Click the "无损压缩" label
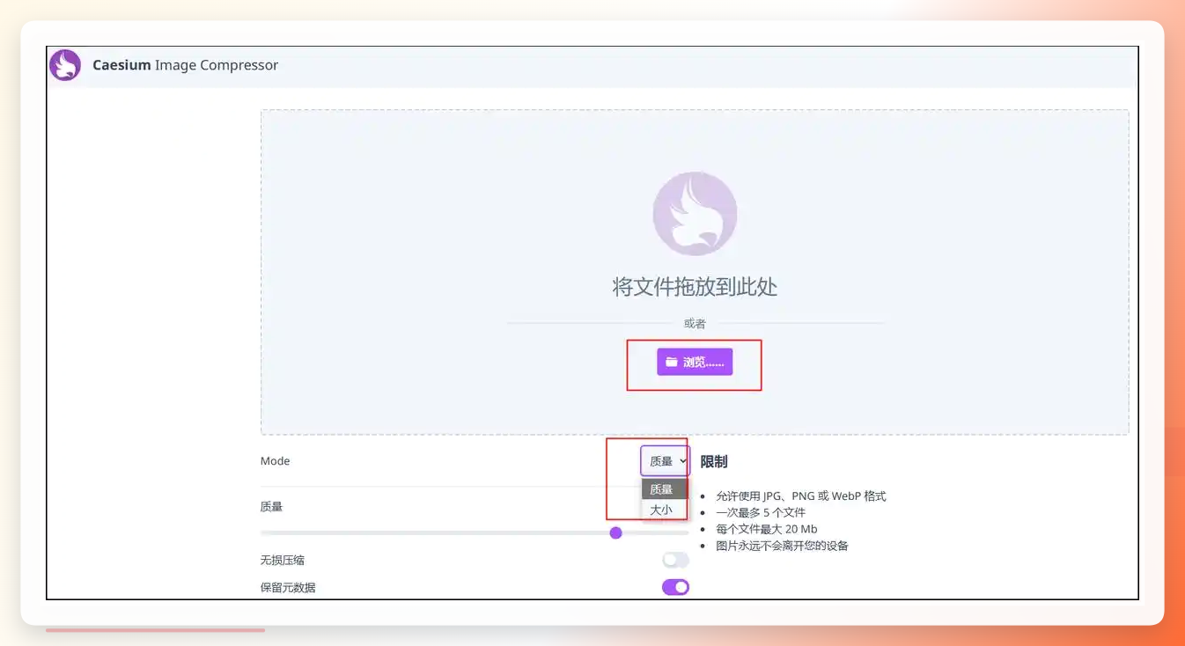1185x646 pixels. pyautogui.click(x=283, y=561)
